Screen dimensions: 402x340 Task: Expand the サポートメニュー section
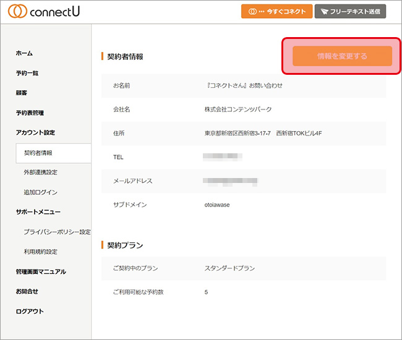(x=38, y=212)
